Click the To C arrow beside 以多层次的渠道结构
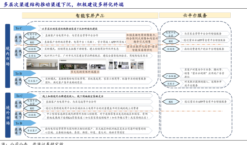Viewport: 247px width, 145px height. point(25,28)
